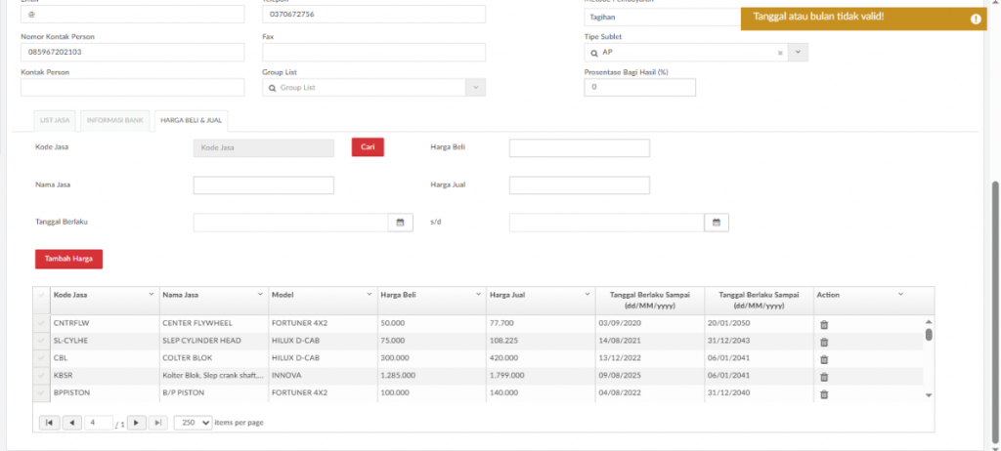Tick the checkbox for CNTRFLW row

point(41,324)
